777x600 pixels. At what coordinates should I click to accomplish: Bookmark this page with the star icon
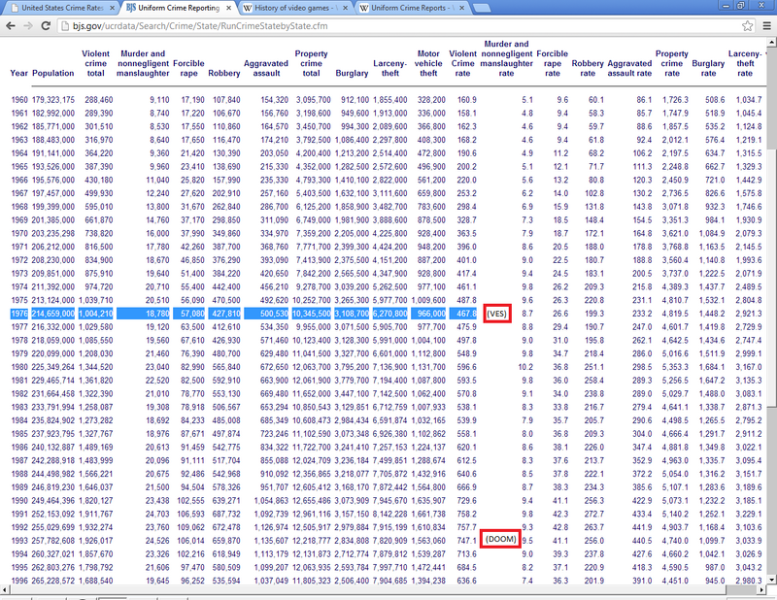tap(747, 26)
